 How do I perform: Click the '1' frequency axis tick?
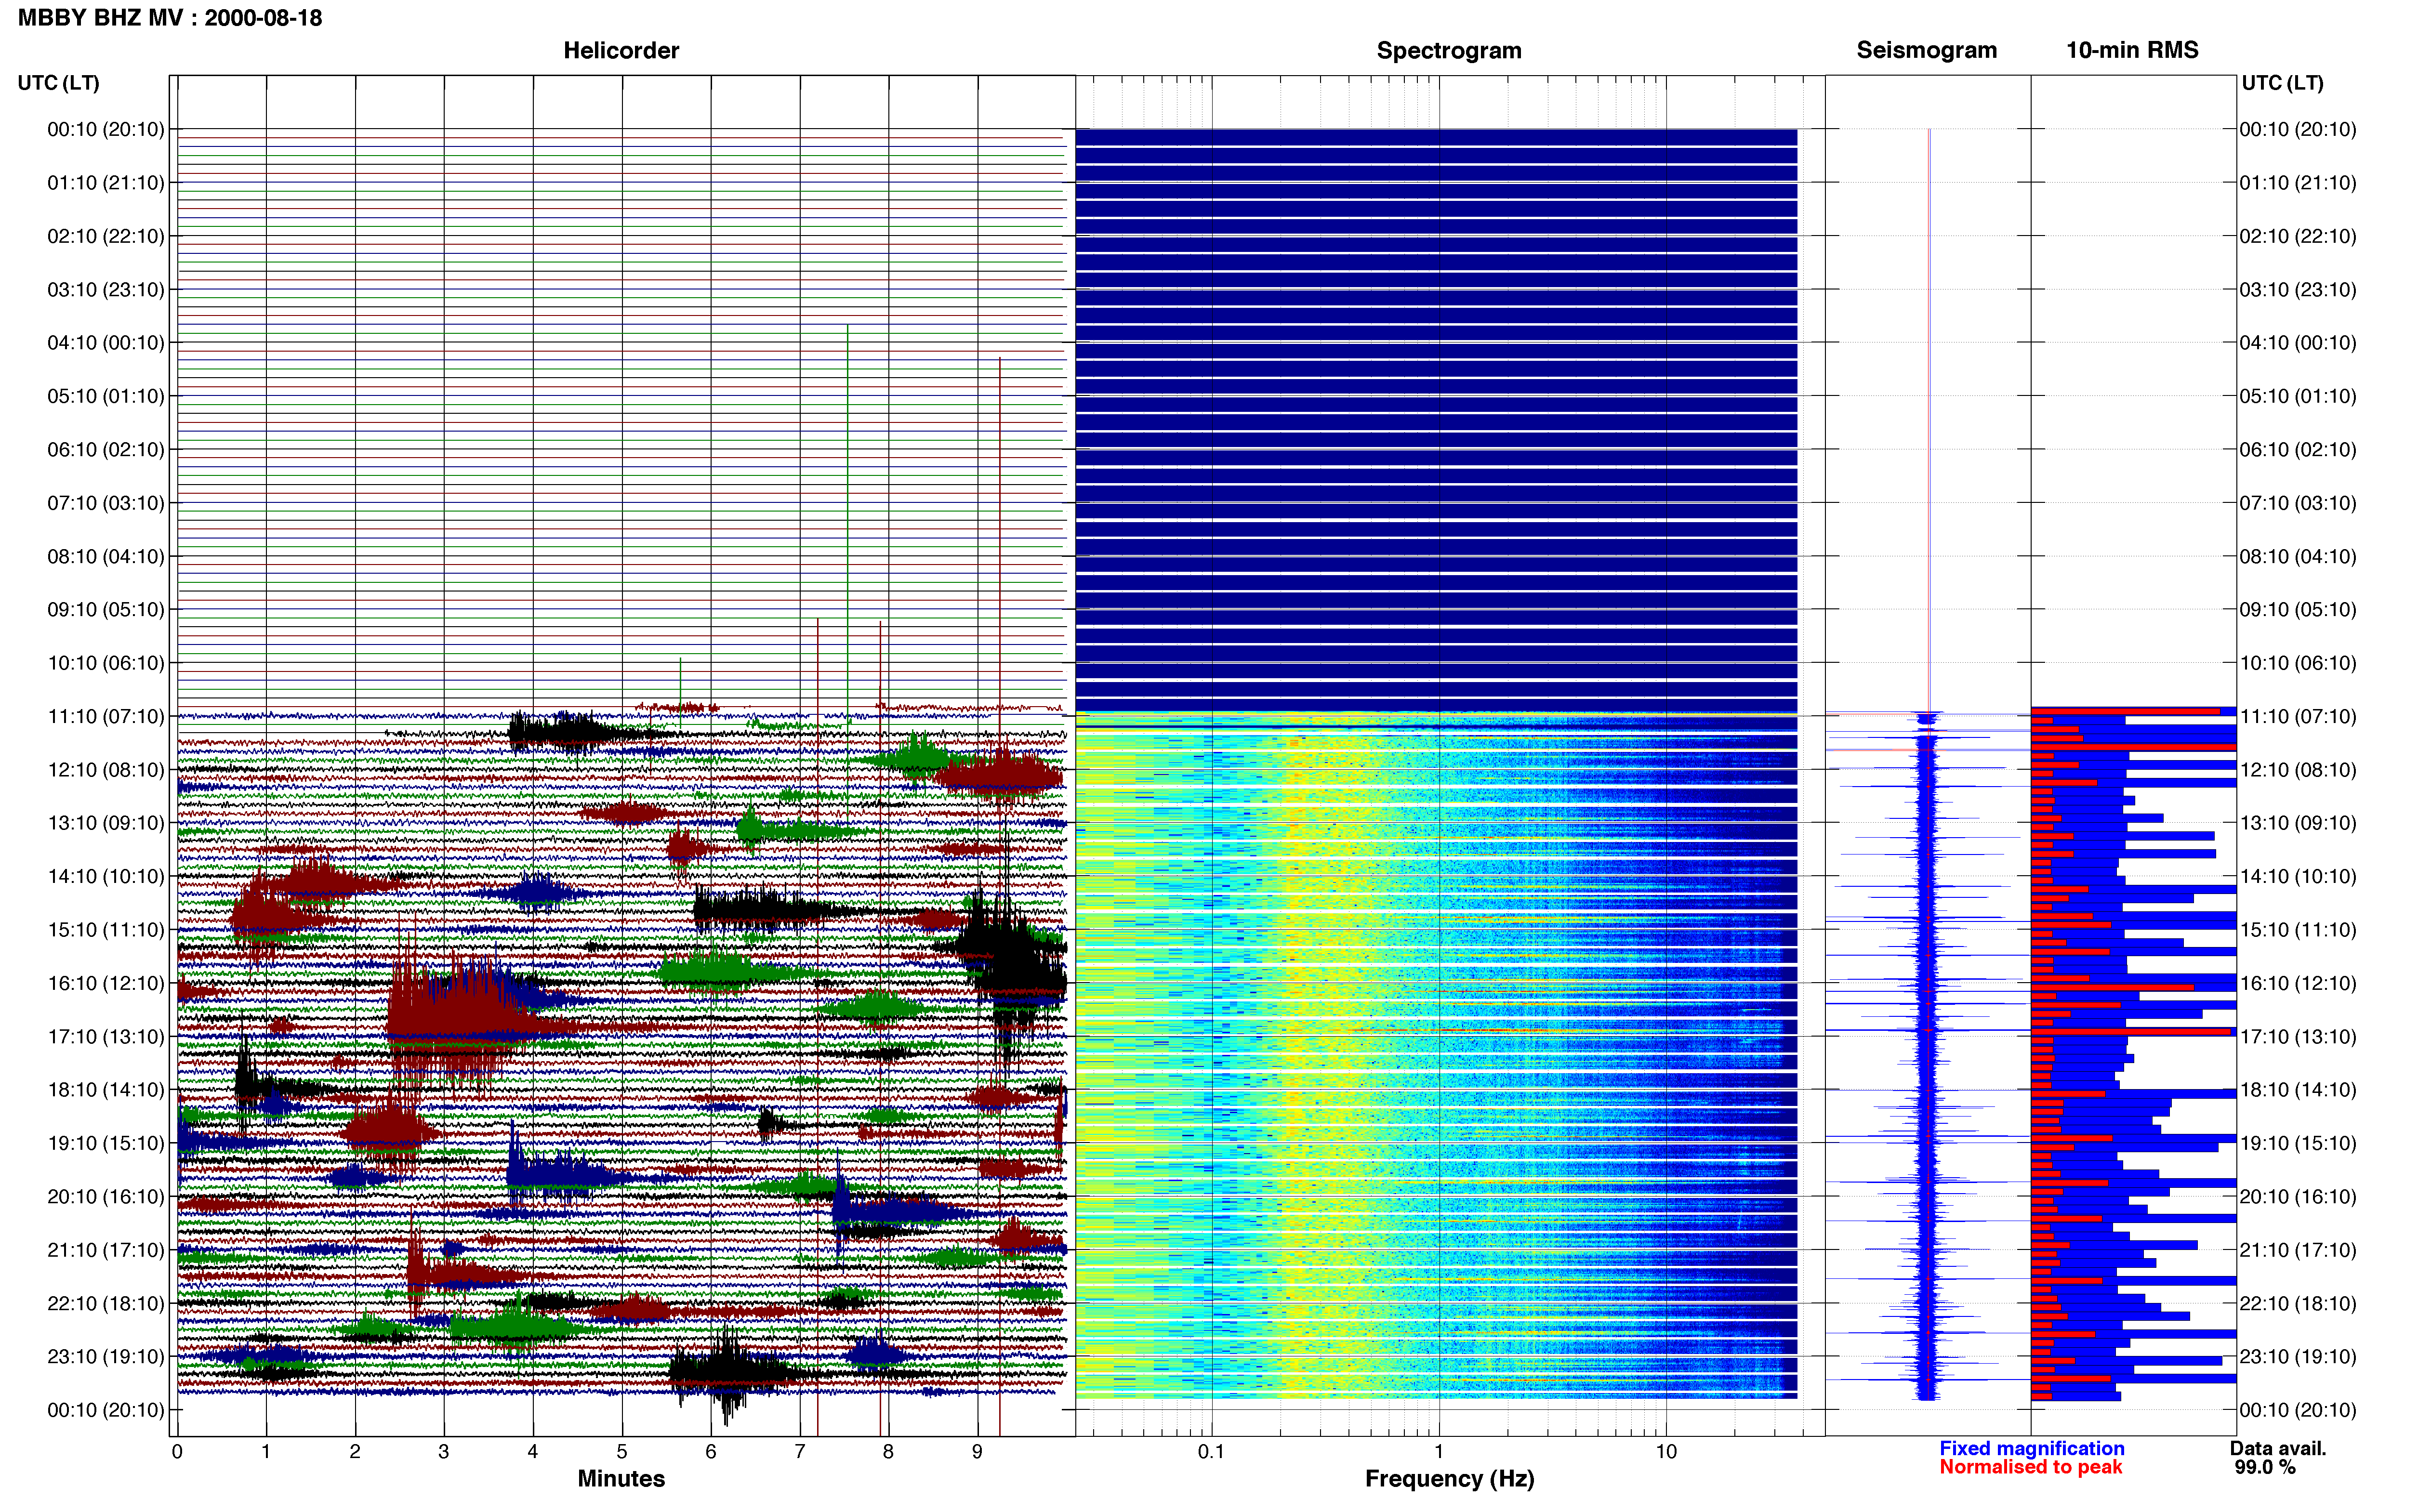1439,1452
